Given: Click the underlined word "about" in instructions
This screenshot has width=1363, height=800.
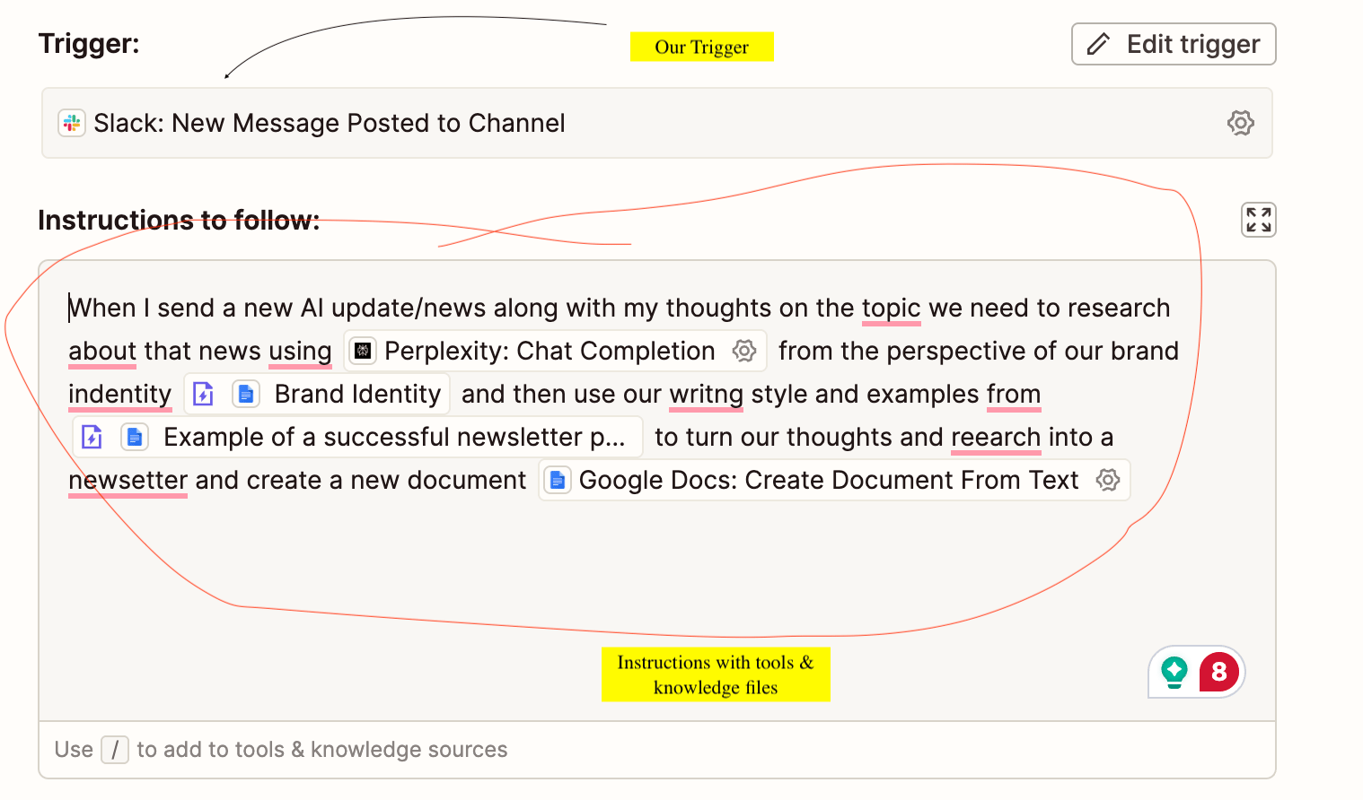Looking at the screenshot, I should [x=102, y=351].
